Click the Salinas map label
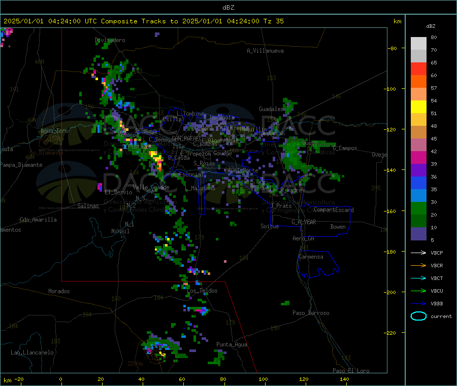 pyautogui.click(x=88, y=206)
